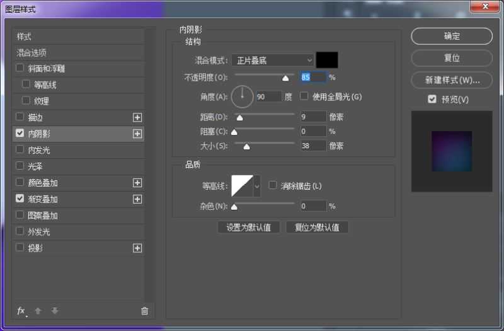Uncheck the 预览 checkbox

point(432,99)
